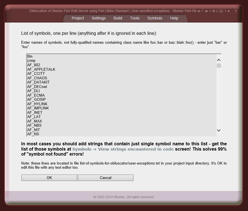Click the circled plus zoom icon
This screenshot has width=248, height=211.
point(221,11)
